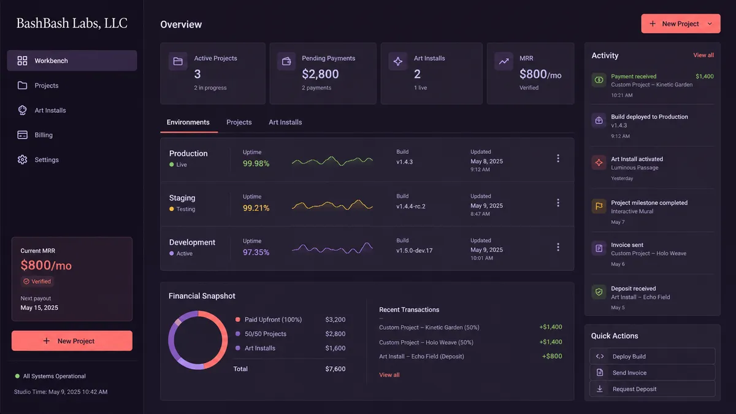Open Art Installs in the sidebar
736x414 pixels.
(x=72, y=110)
